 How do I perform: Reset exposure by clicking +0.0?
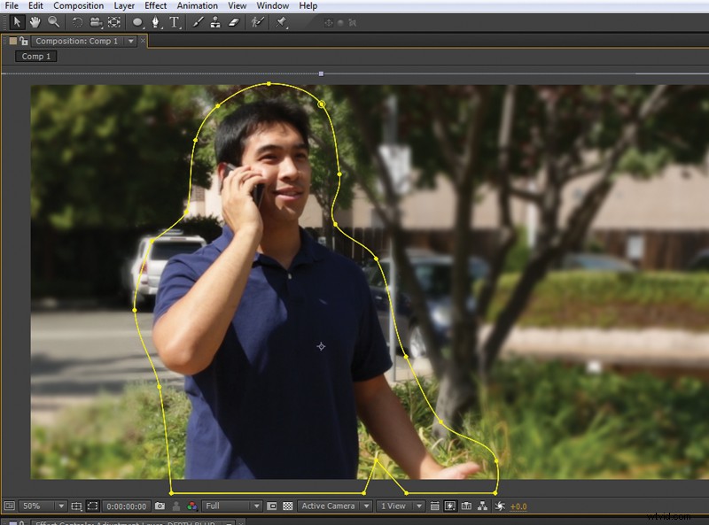[x=518, y=506]
